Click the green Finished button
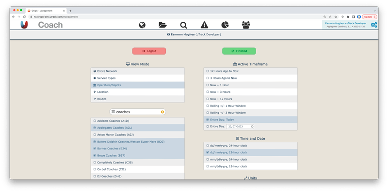This screenshot has width=388, height=192. 239,51
